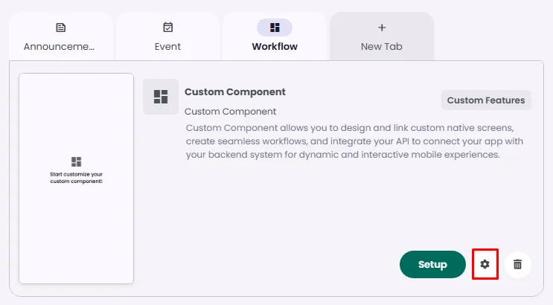
Task: Select the Workflow tab label
Action: (x=275, y=46)
